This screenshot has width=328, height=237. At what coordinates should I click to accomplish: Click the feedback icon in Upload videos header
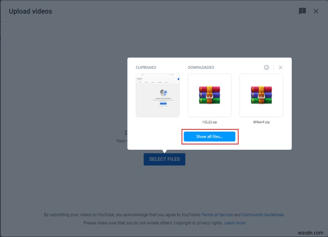pos(302,11)
